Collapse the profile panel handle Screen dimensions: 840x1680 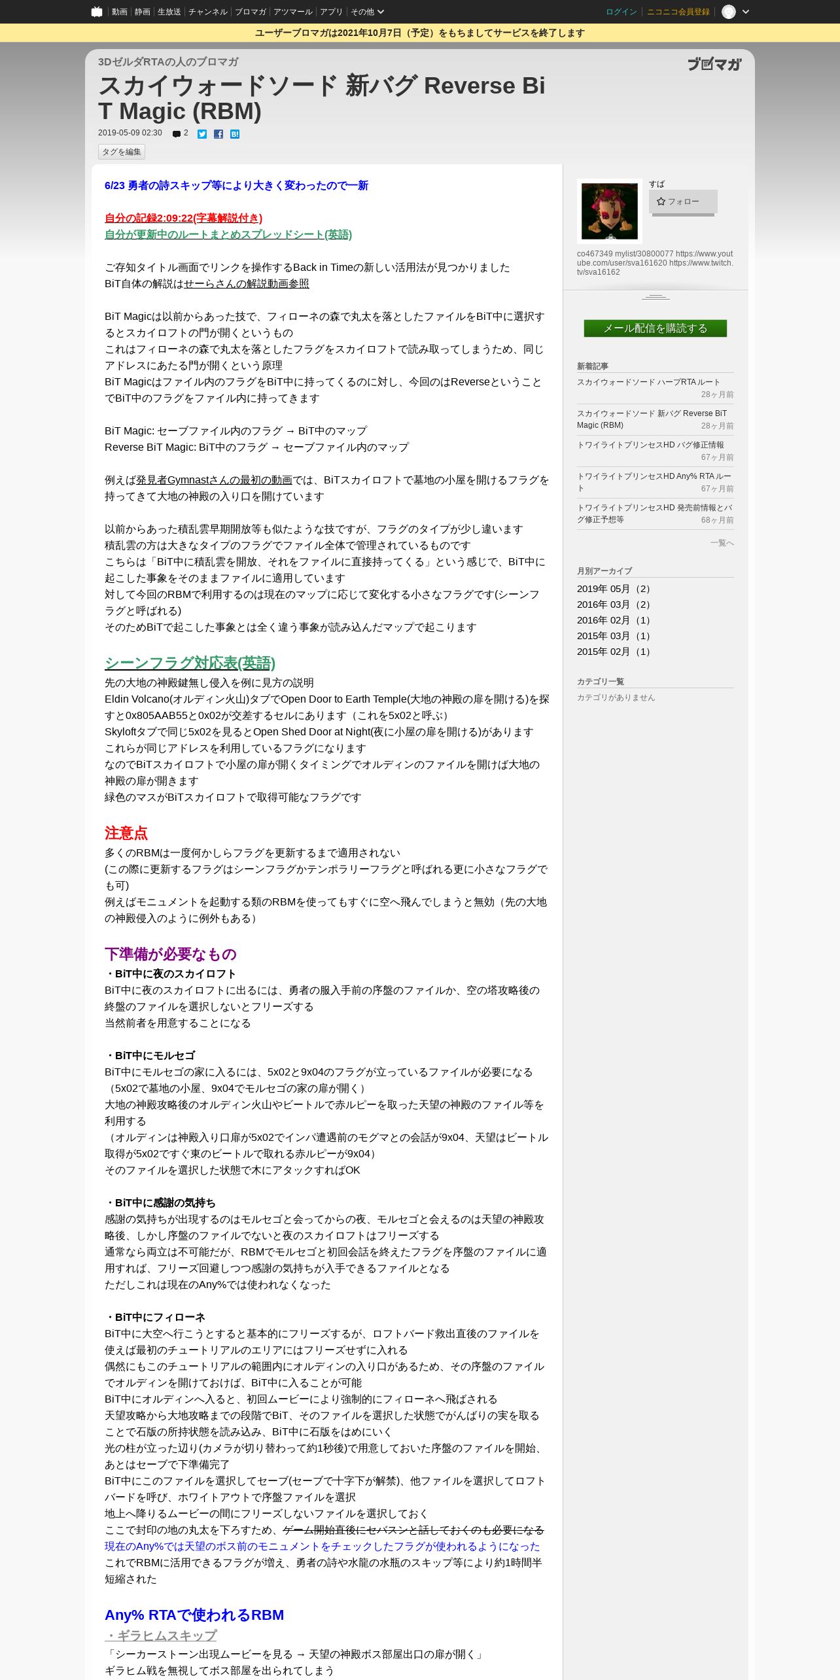(656, 297)
